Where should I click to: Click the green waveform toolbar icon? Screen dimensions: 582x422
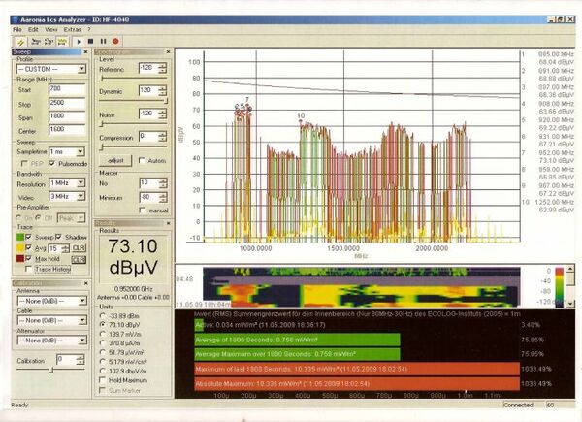(x=62, y=42)
